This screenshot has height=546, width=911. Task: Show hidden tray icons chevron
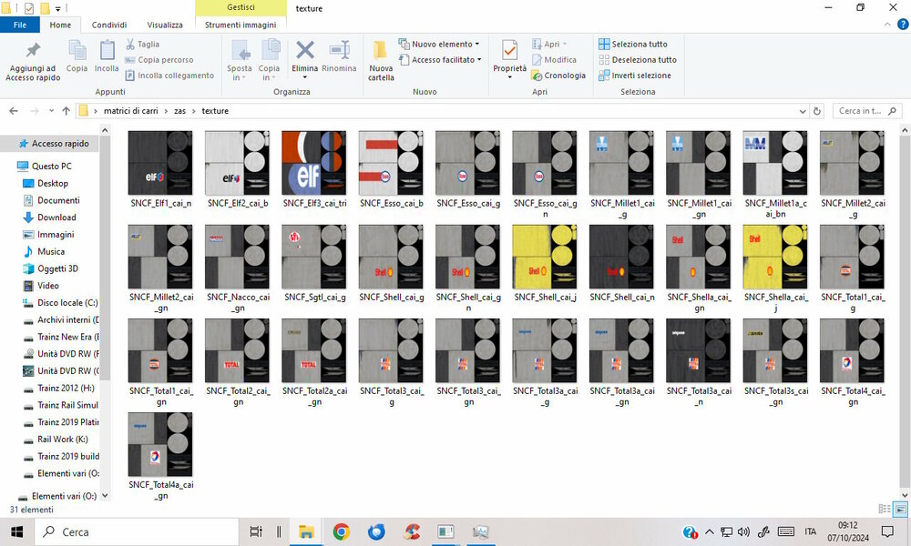(x=710, y=531)
